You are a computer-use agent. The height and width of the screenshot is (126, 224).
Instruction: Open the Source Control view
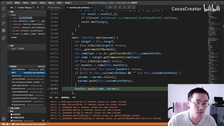coord(3,23)
